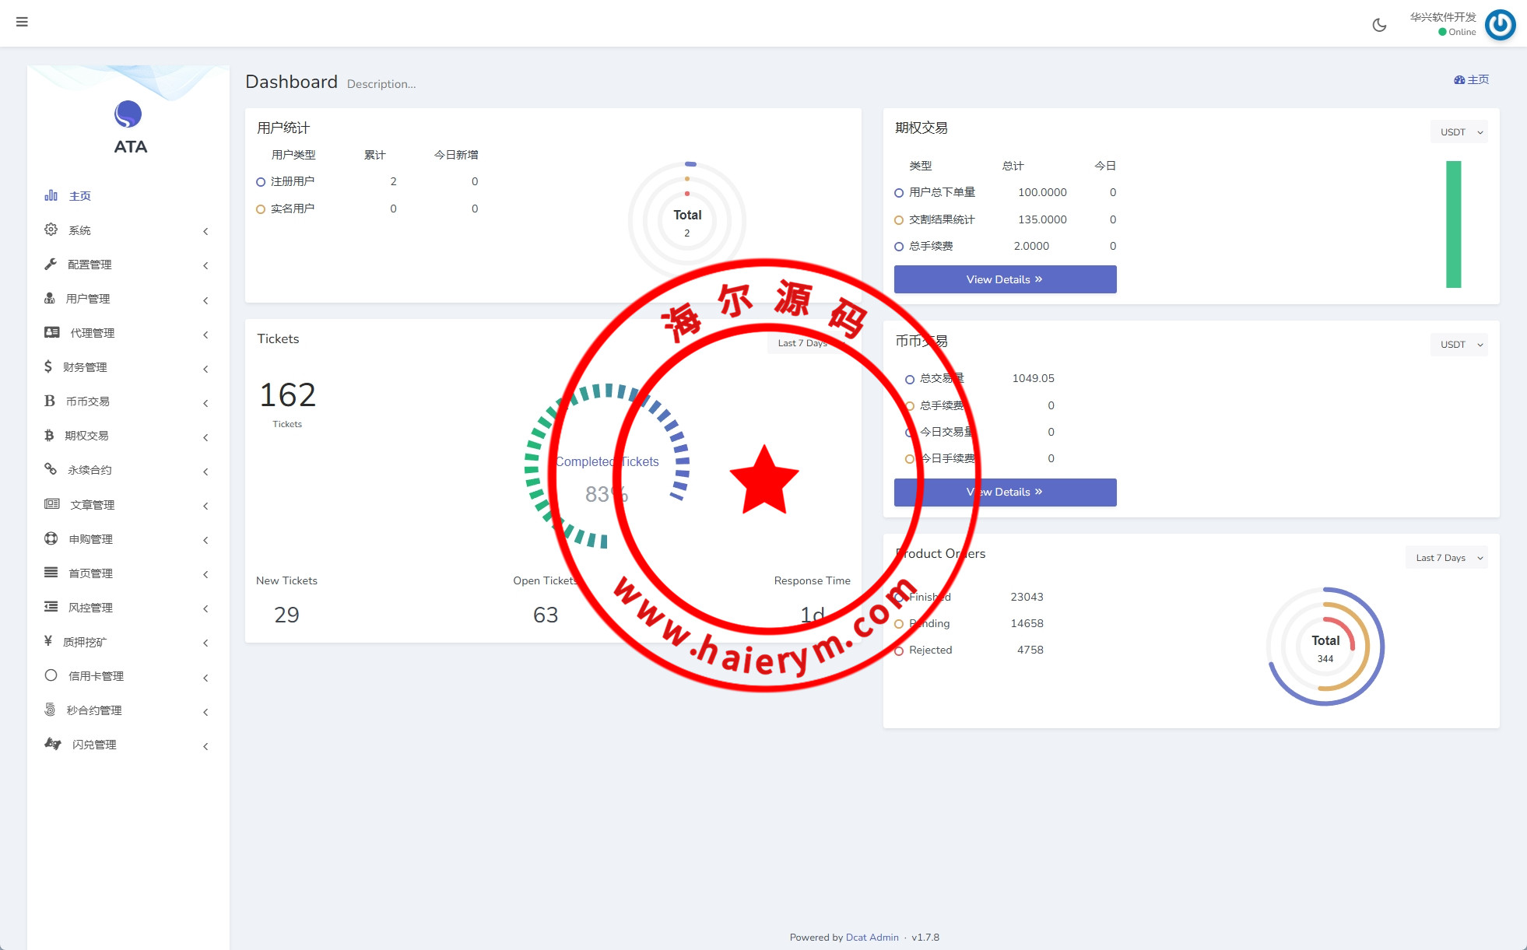This screenshot has height=950, width=1527.
Task: Open the Dcat Admin footer link
Action: 872,938
